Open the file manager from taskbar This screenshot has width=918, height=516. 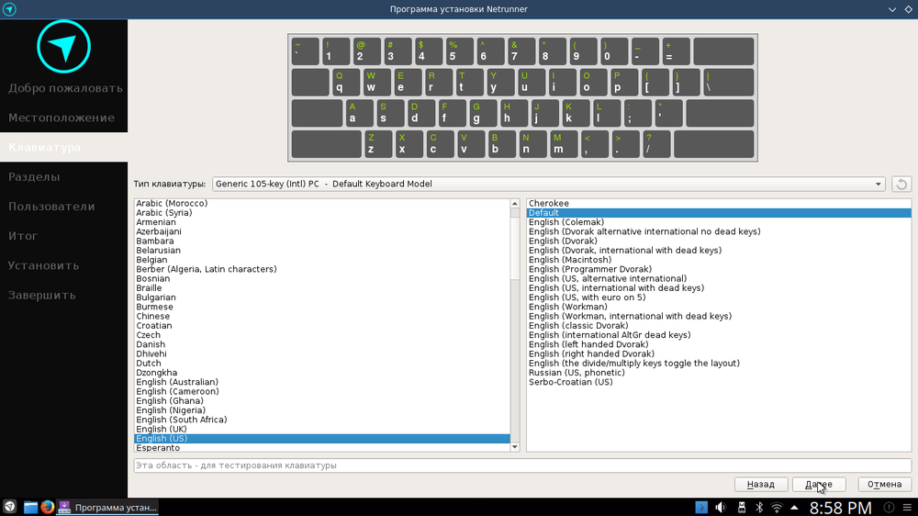(x=30, y=507)
